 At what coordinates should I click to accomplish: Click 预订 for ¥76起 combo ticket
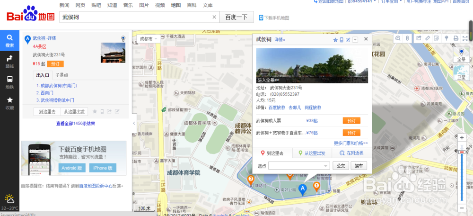pos(351,133)
